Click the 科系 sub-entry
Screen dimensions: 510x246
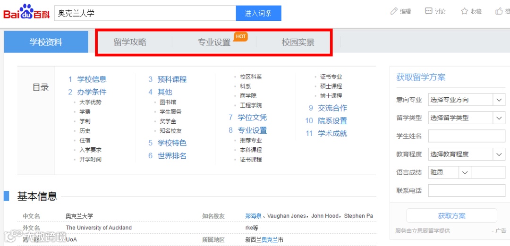click(x=246, y=86)
